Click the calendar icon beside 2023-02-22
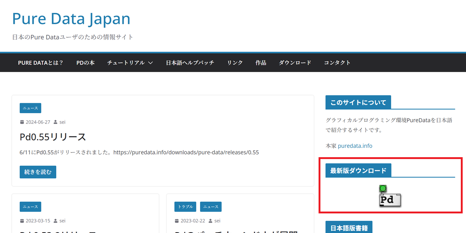Screen dimensions: 466x233 pyautogui.click(x=176, y=220)
